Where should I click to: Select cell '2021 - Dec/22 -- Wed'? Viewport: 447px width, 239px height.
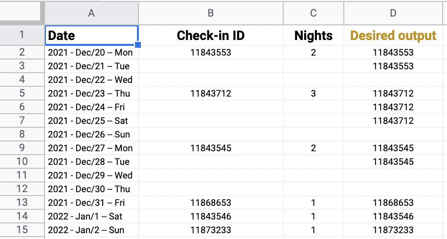[91, 80]
